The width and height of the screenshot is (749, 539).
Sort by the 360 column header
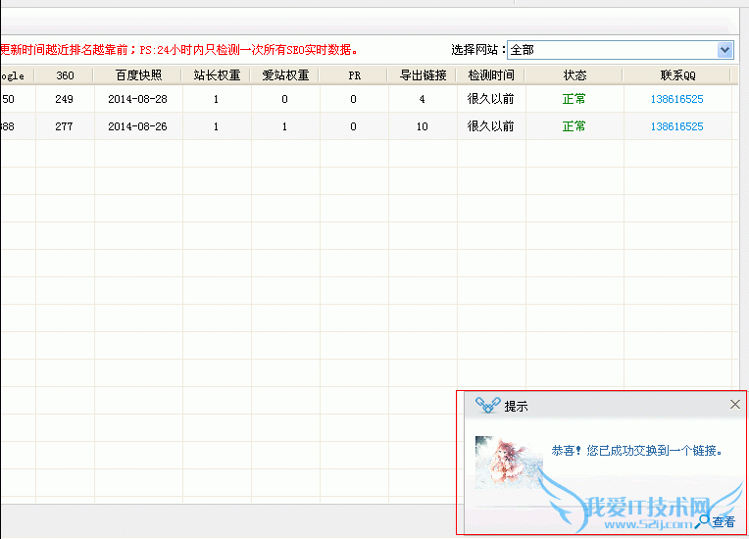(65, 75)
